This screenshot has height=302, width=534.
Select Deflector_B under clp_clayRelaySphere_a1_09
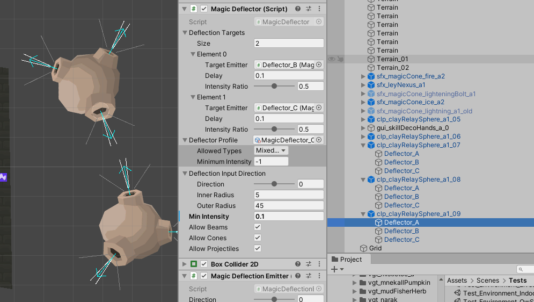pos(401,231)
